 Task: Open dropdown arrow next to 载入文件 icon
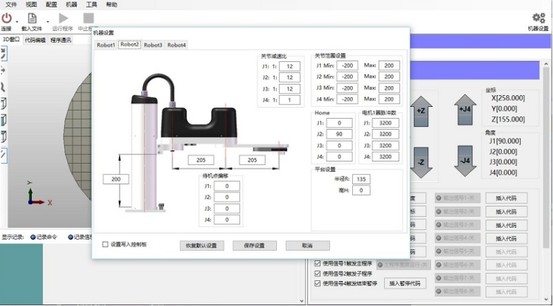(x=47, y=22)
